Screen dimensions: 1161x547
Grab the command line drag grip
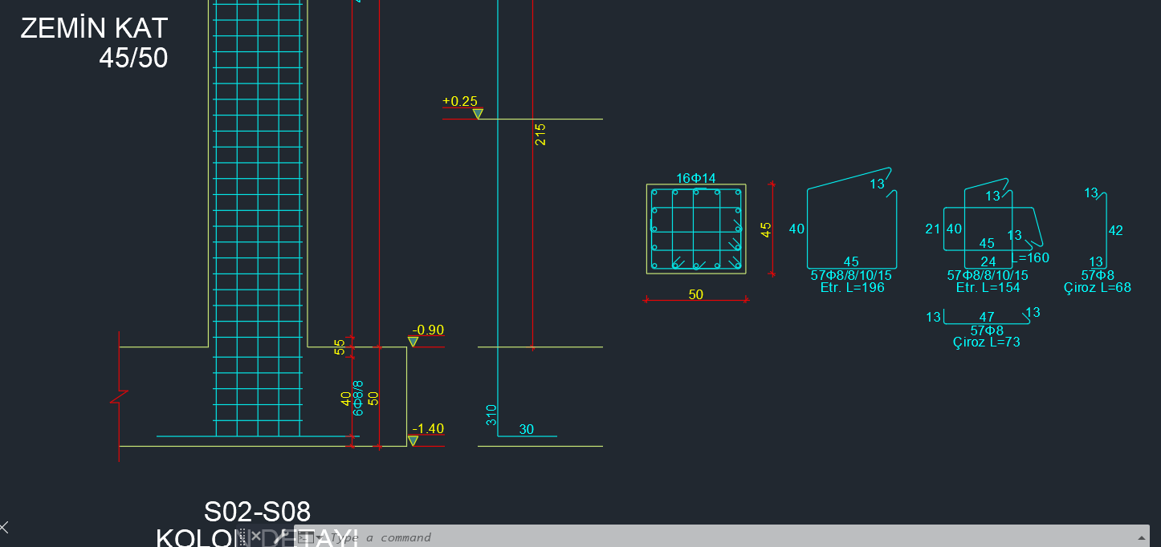point(242,537)
